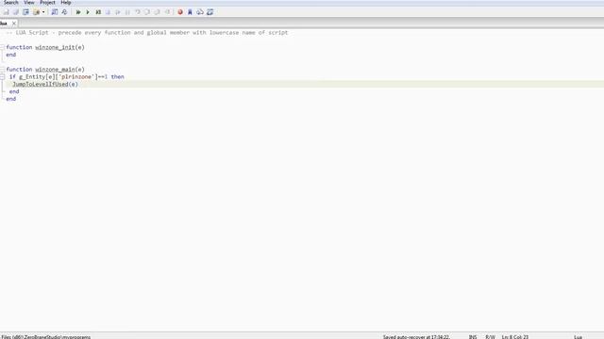Screen dimensions: 604x339
Task: Click the final 'end' line
Action: 10,99
